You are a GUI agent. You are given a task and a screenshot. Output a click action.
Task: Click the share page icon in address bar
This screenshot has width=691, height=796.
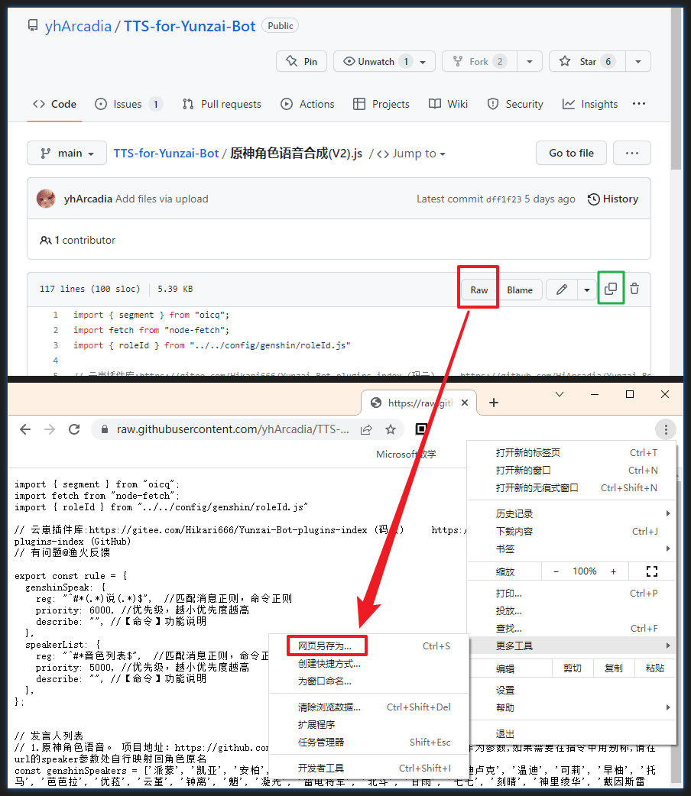366,430
